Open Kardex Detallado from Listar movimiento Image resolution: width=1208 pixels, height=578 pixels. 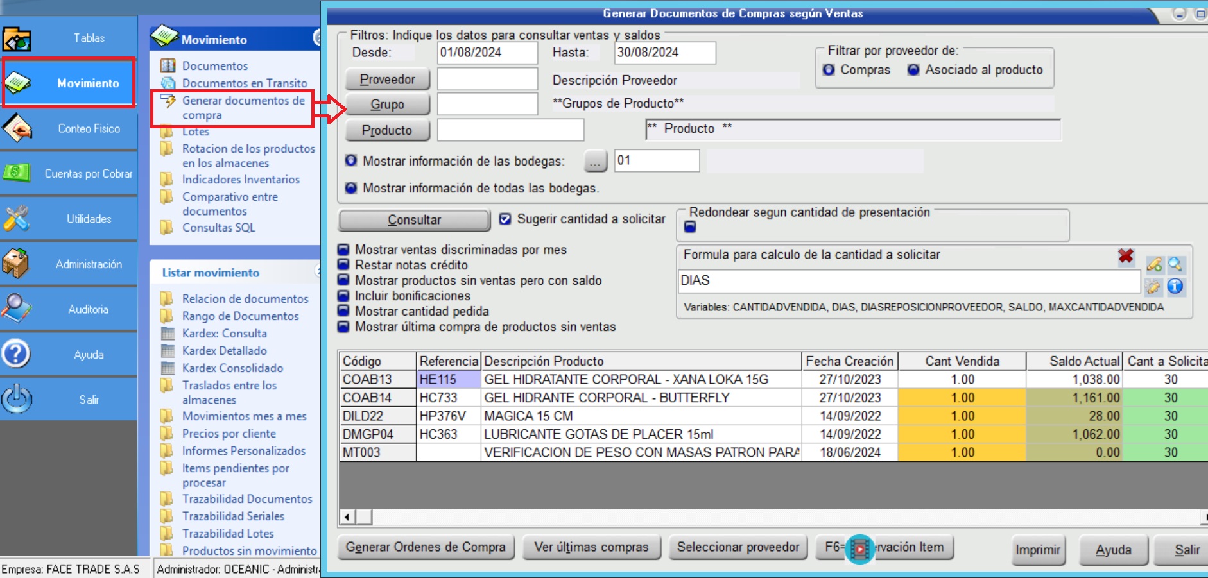(224, 350)
